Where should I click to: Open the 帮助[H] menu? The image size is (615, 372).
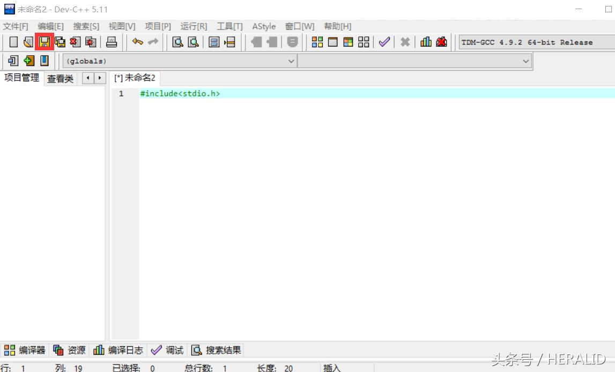(337, 26)
